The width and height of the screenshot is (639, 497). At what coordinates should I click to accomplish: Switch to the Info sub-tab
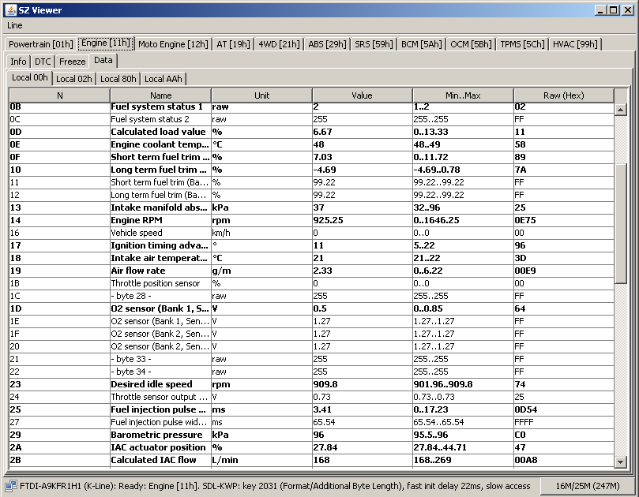[x=18, y=62]
